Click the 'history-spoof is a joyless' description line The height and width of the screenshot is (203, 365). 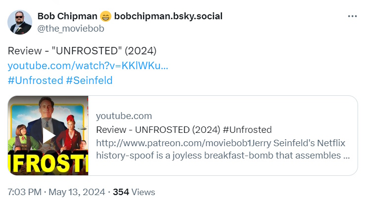[223, 156]
